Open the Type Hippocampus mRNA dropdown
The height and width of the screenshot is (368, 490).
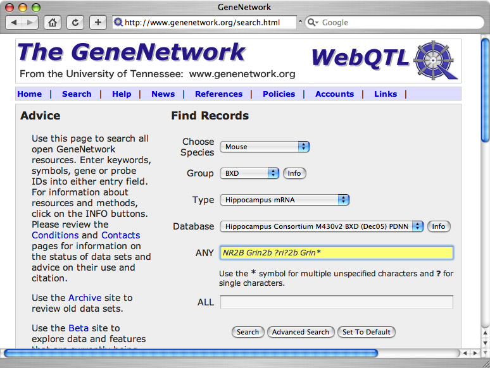284,200
